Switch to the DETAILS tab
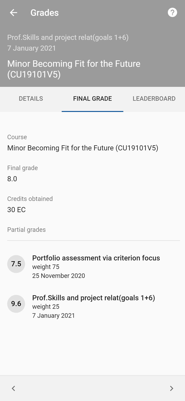This screenshot has width=185, height=401. click(31, 99)
